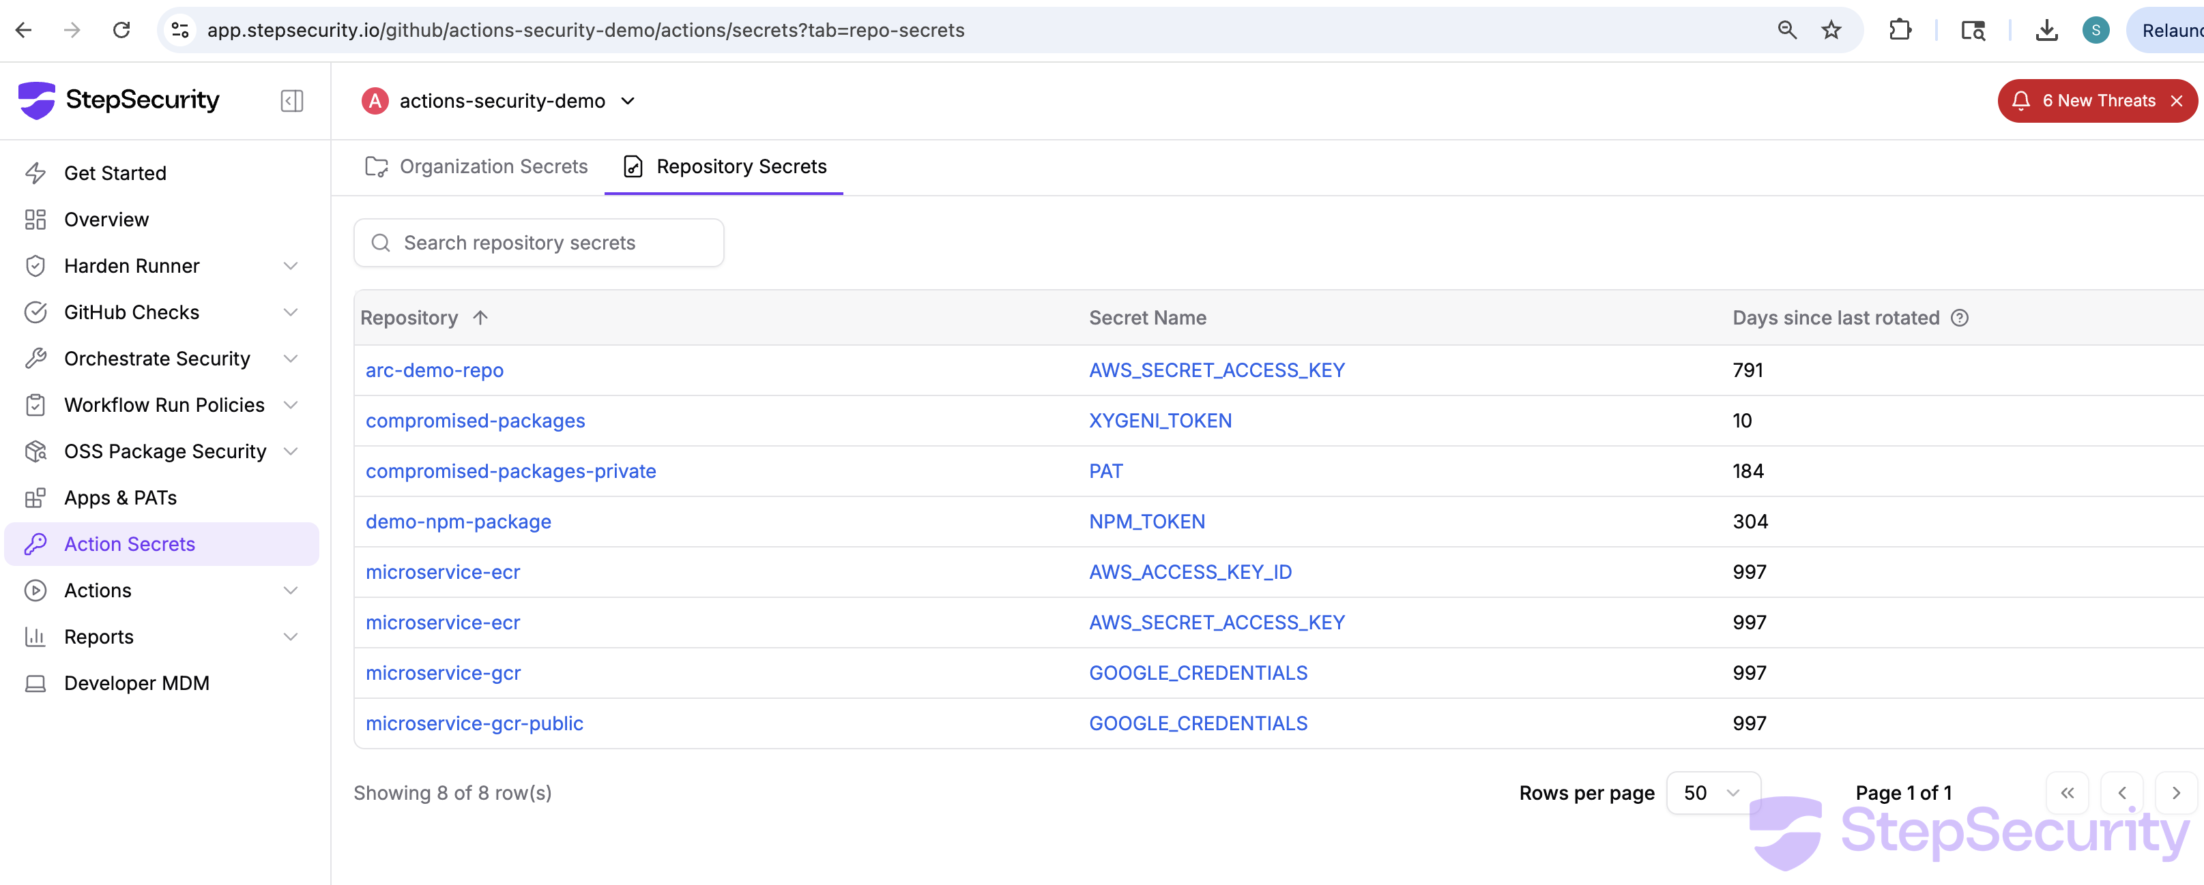Open the Rows per page dropdown

point(1712,793)
